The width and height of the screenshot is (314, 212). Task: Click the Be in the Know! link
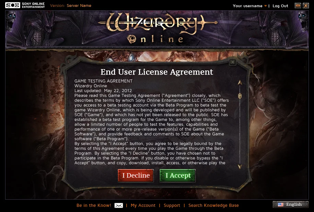click(x=94, y=205)
